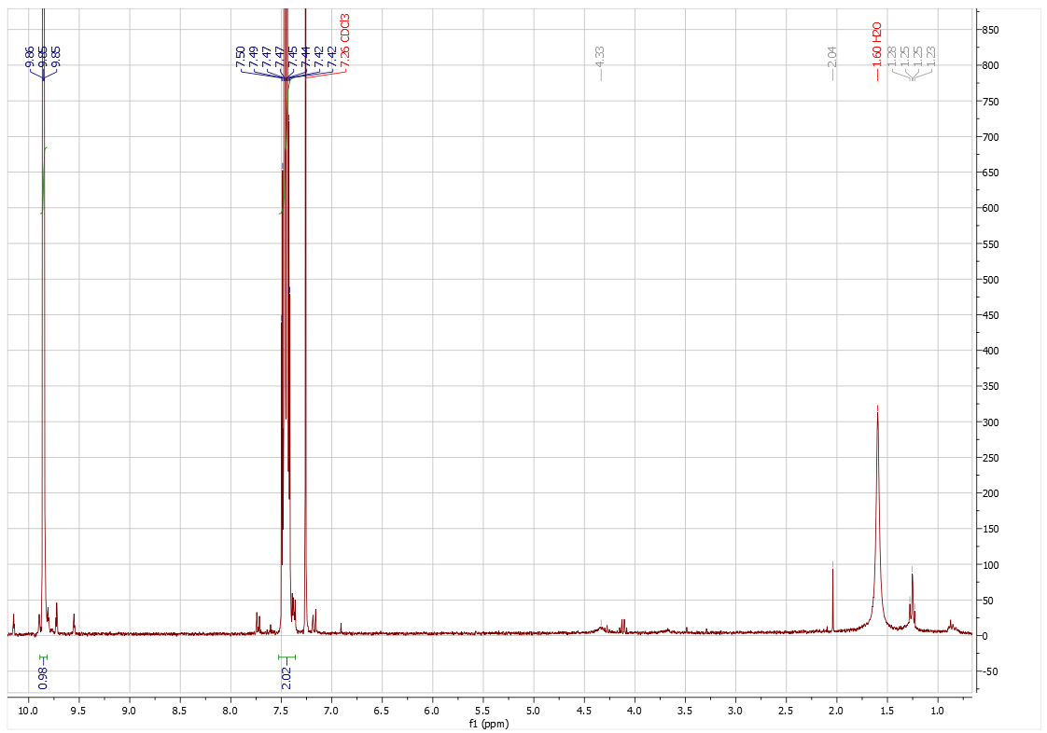The height and width of the screenshot is (733, 1047).
Task: Select the 2.02 integral value label
Action: pyautogui.click(x=286, y=677)
